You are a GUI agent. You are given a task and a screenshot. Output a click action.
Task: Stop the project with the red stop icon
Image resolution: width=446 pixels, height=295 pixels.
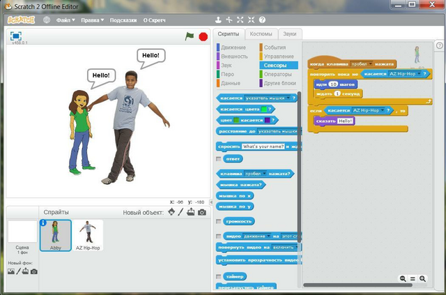click(203, 37)
